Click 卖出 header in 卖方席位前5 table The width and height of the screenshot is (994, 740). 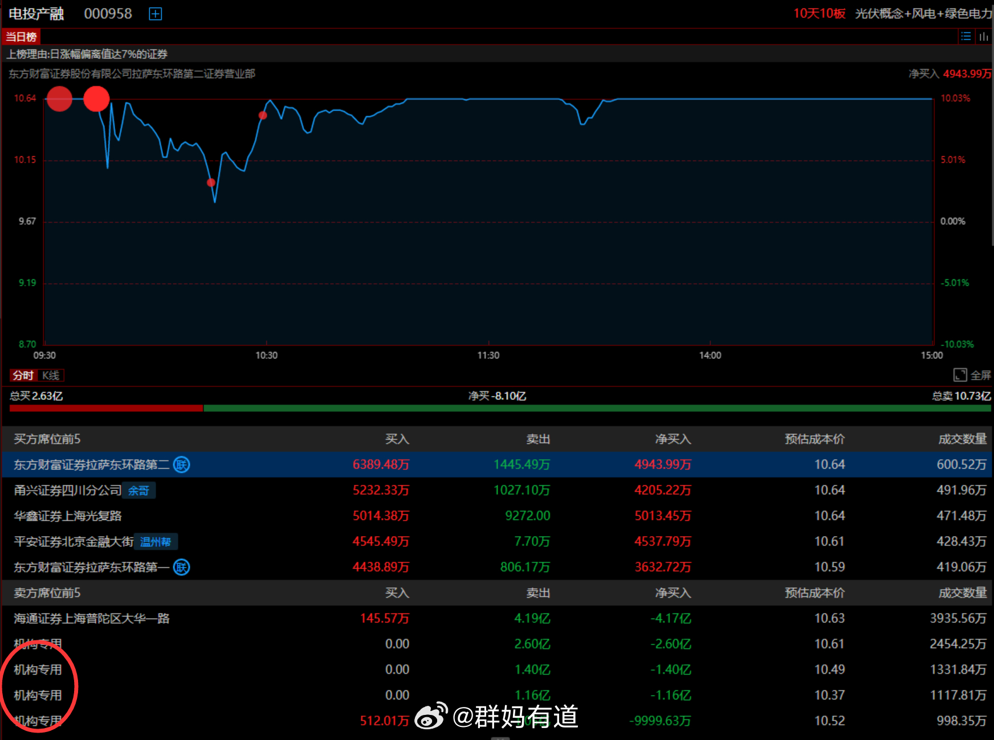[538, 593]
